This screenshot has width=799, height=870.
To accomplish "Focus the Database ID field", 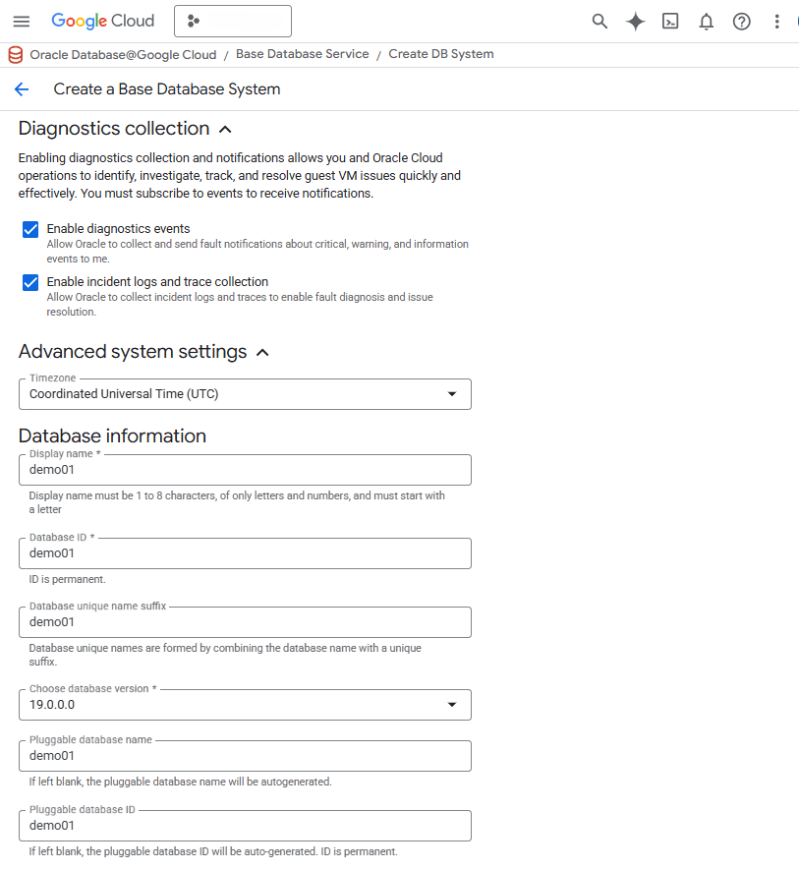I will (246, 553).
